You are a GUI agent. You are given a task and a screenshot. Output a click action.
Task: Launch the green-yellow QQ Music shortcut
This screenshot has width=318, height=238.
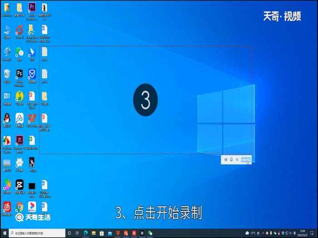coord(20,98)
